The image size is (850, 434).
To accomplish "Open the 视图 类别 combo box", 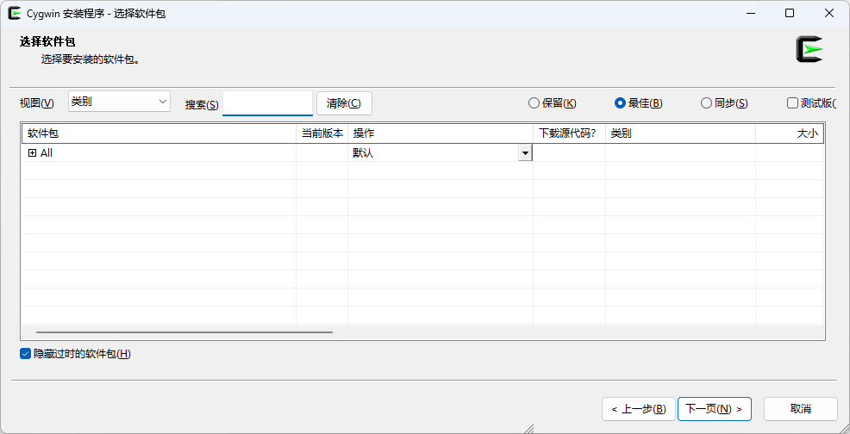I will point(119,102).
